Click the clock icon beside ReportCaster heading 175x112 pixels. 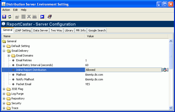[x=4, y=24]
